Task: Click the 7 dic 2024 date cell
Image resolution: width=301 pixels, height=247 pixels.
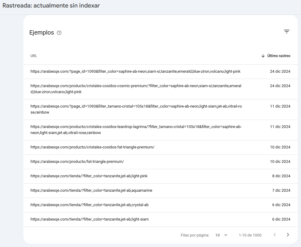Action: point(281,191)
